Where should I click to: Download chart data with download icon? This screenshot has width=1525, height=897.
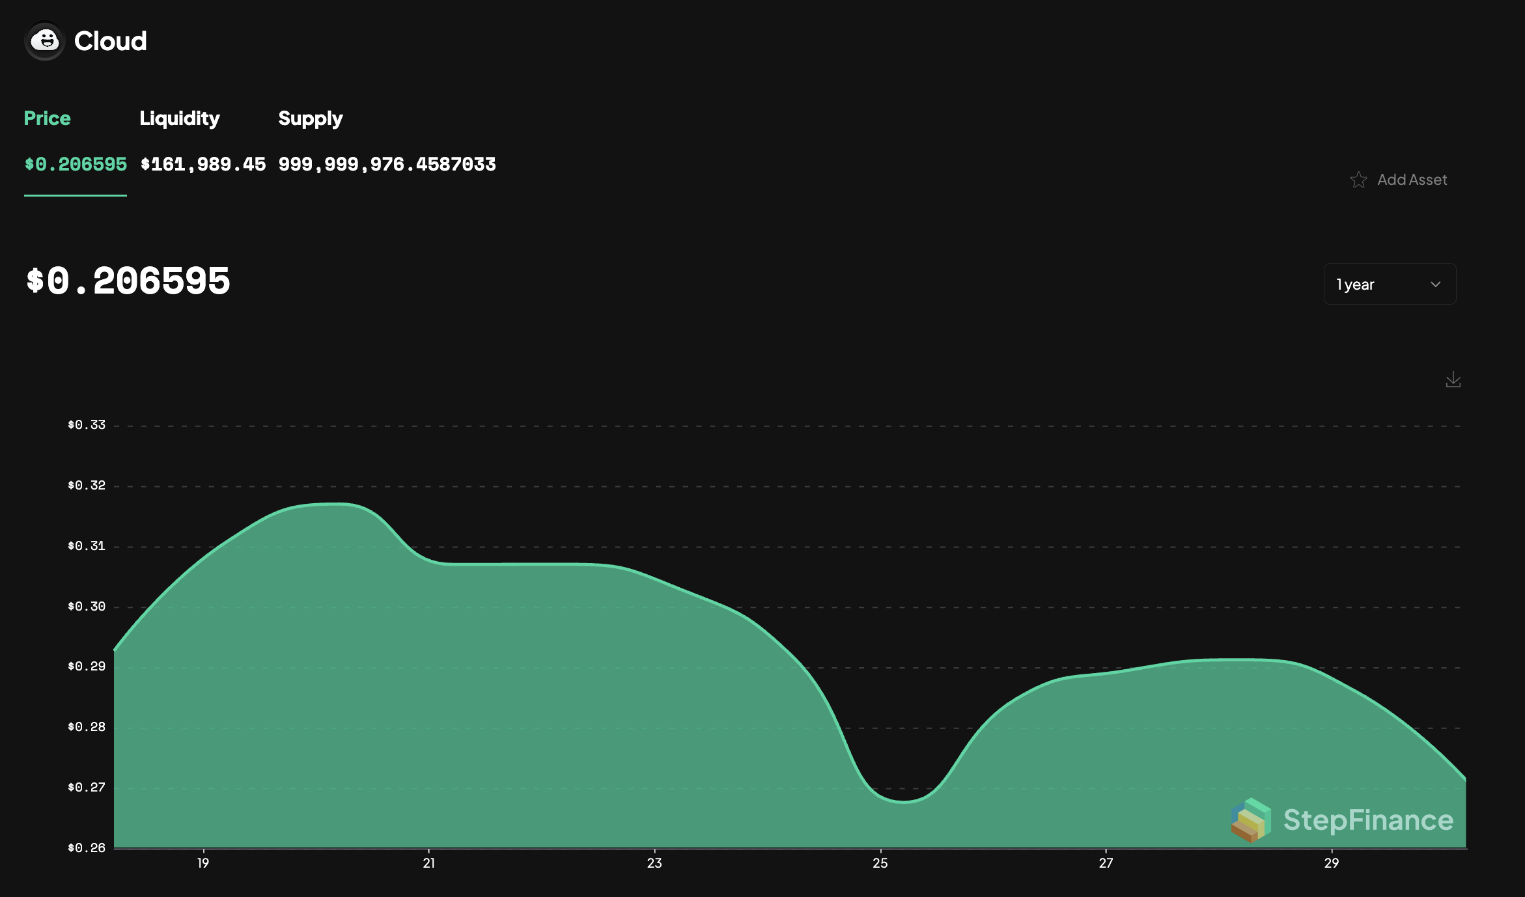click(1453, 379)
